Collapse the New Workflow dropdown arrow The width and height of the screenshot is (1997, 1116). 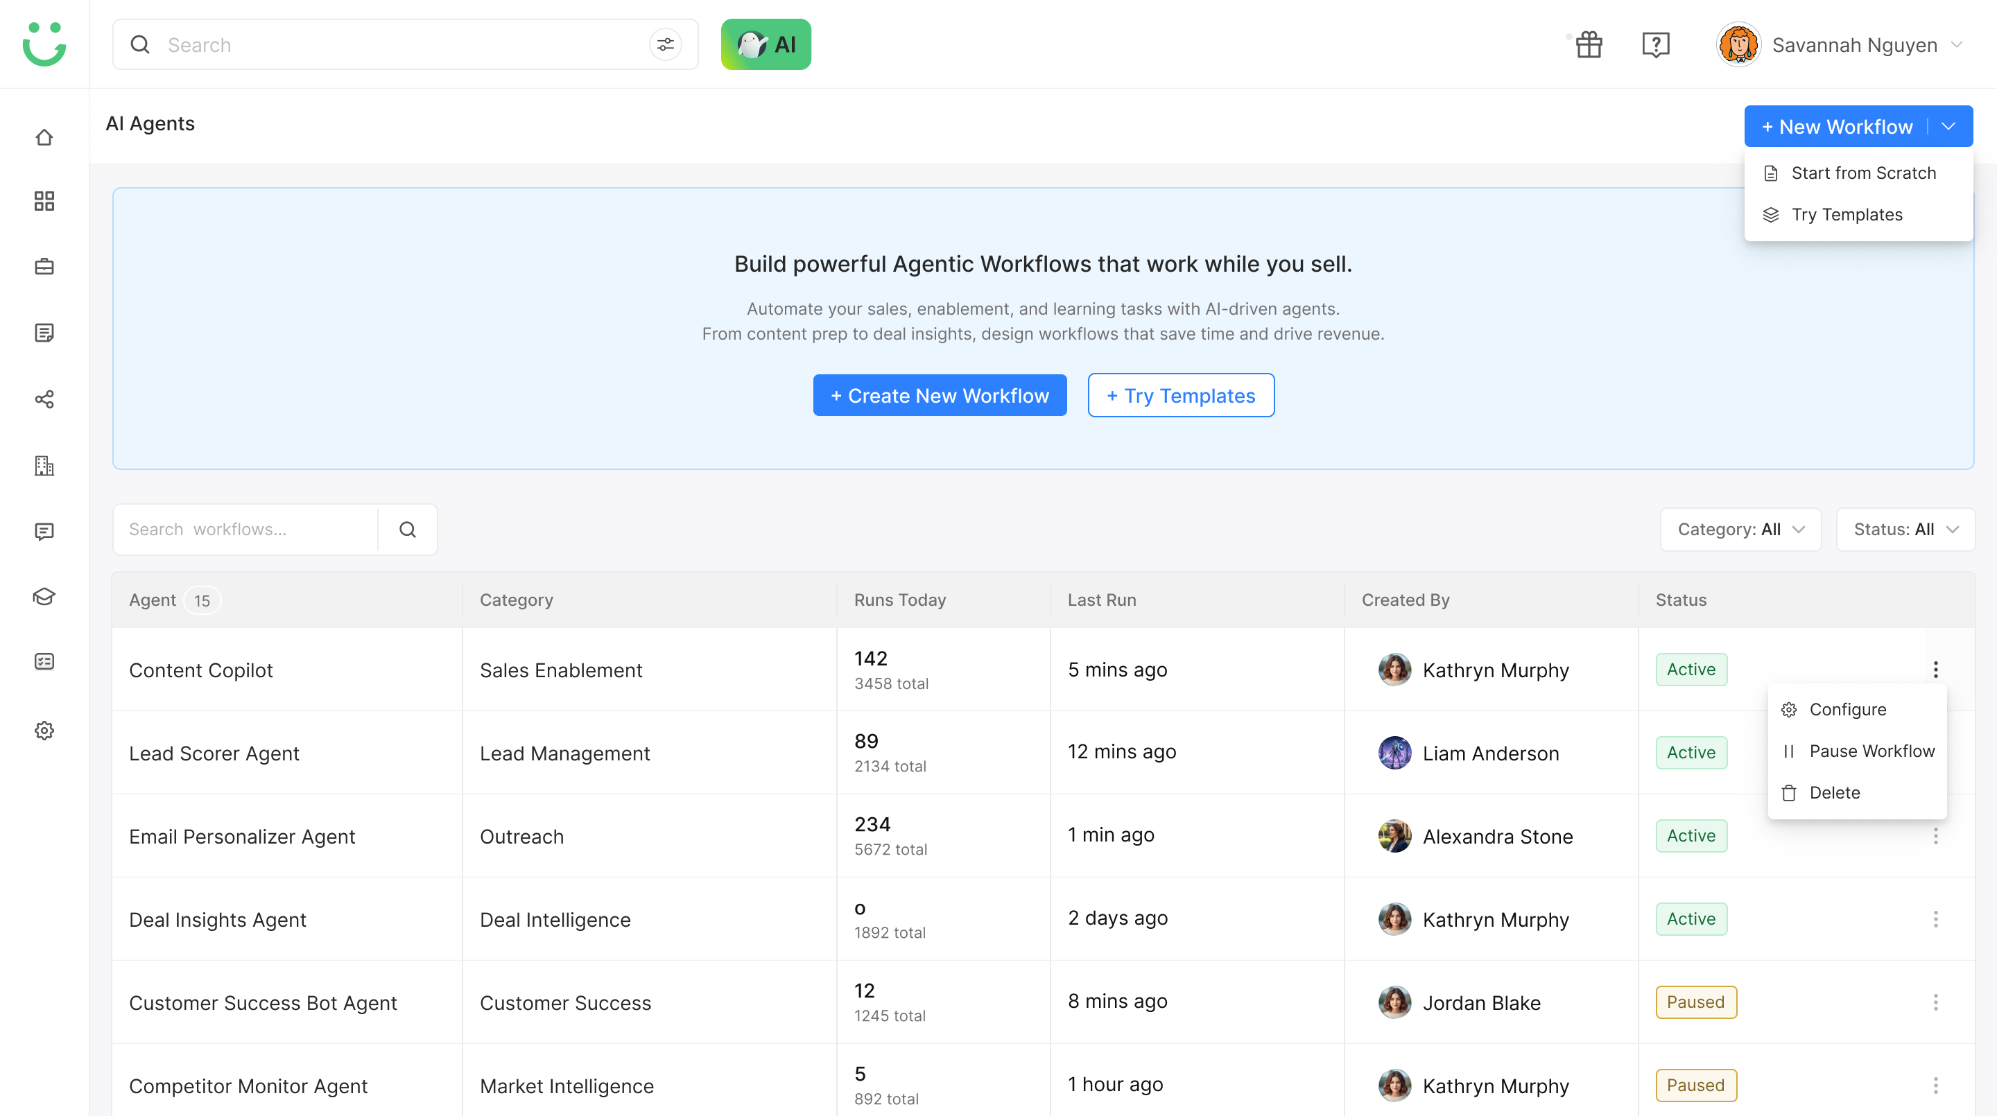tap(1948, 126)
